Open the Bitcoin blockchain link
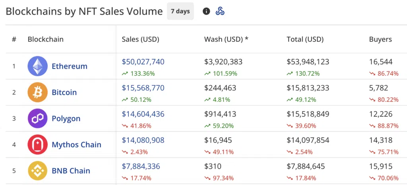 [x=64, y=92]
